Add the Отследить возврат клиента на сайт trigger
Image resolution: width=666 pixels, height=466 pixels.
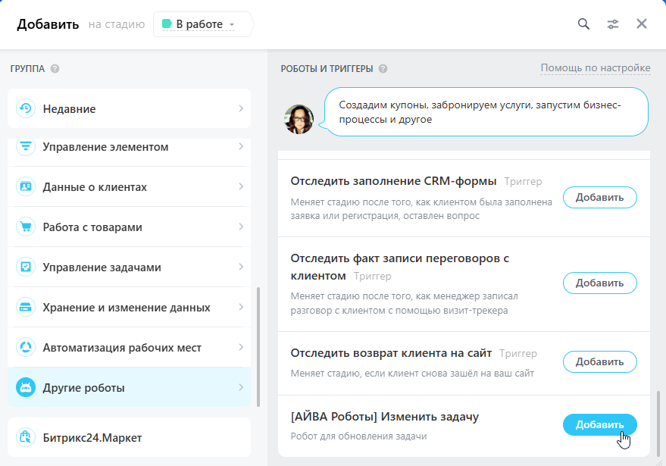pyautogui.click(x=599, y=361)
